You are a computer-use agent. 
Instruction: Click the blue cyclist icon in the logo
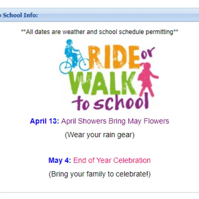coord(74,56)
